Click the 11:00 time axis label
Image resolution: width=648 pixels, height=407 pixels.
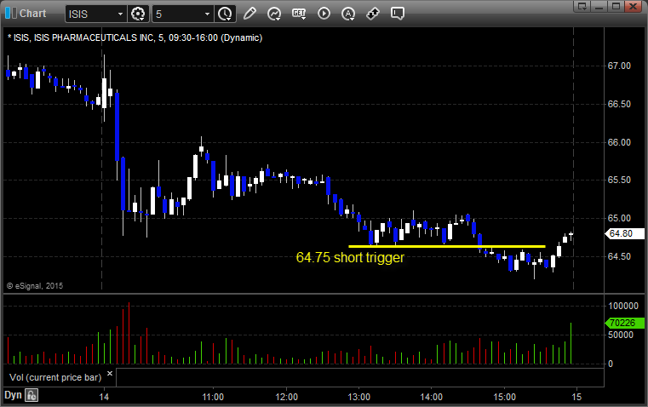point(213,397)
